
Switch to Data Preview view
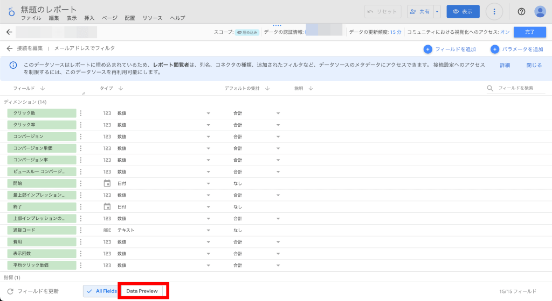coord(142,291)
